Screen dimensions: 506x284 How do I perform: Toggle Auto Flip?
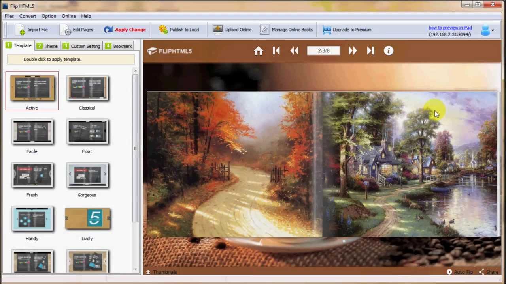pyautogui.click(x=460, y=272)
